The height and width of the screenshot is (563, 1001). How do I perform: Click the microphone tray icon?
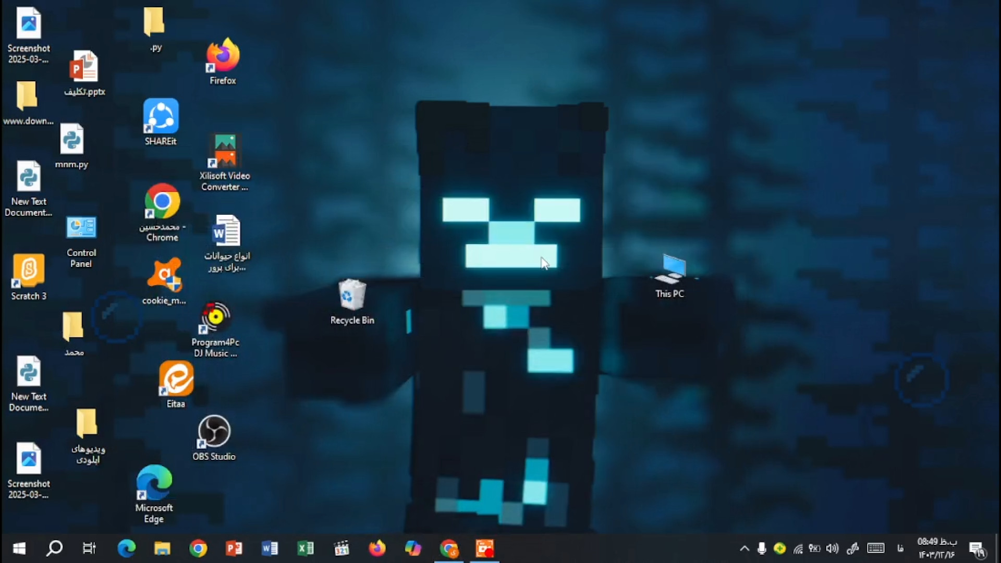point(762,548)
